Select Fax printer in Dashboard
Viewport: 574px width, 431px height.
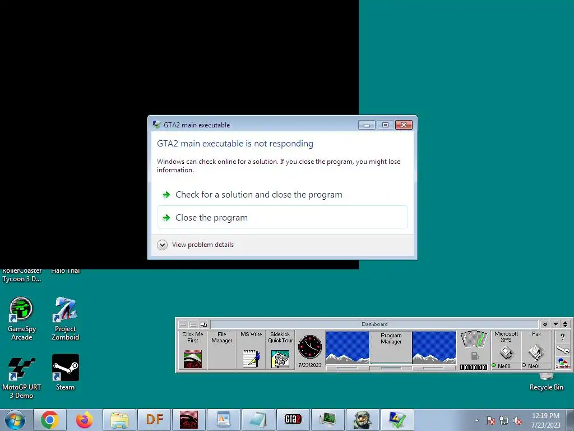pos(536,346)
